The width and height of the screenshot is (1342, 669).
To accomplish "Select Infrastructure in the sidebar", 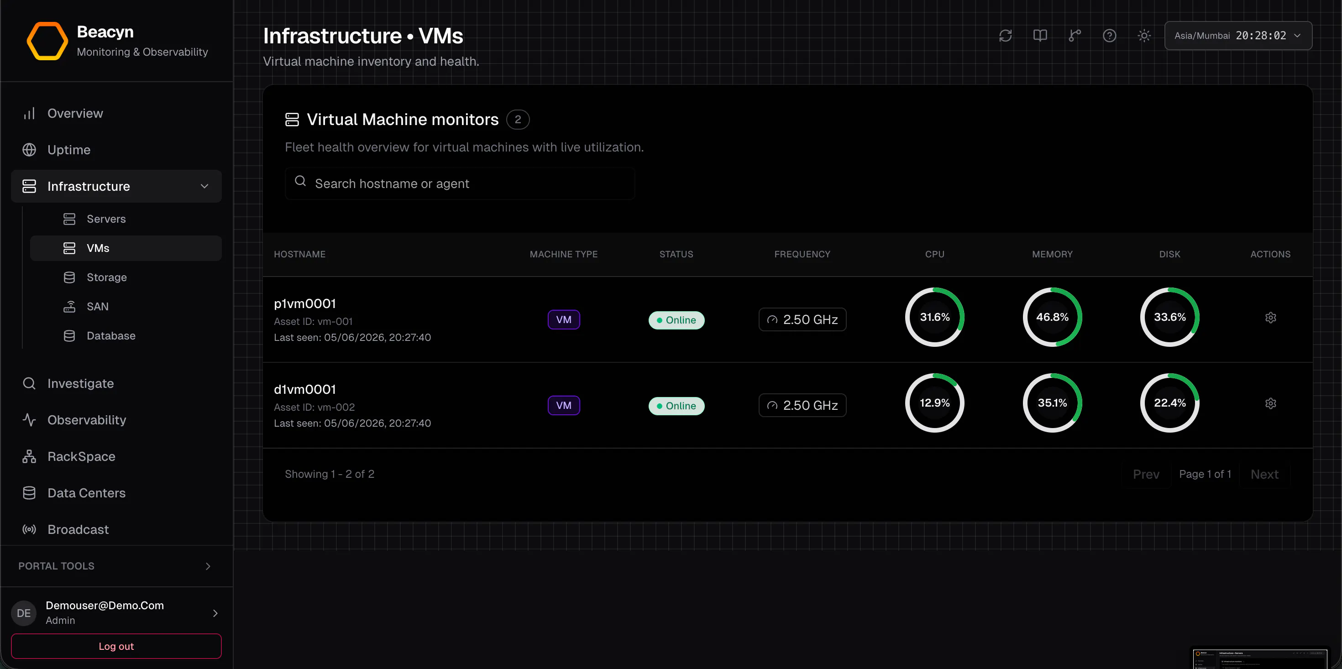I will (x=116, y=186).
